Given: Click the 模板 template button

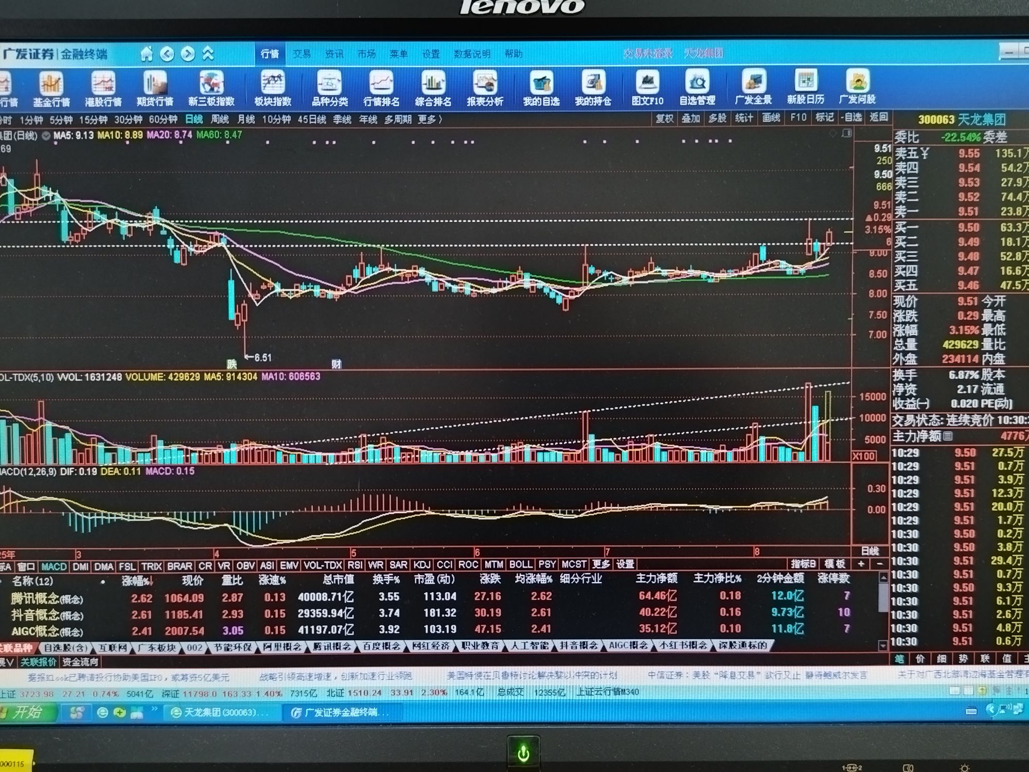Looking at the screenshot, I should coord(835,564).
